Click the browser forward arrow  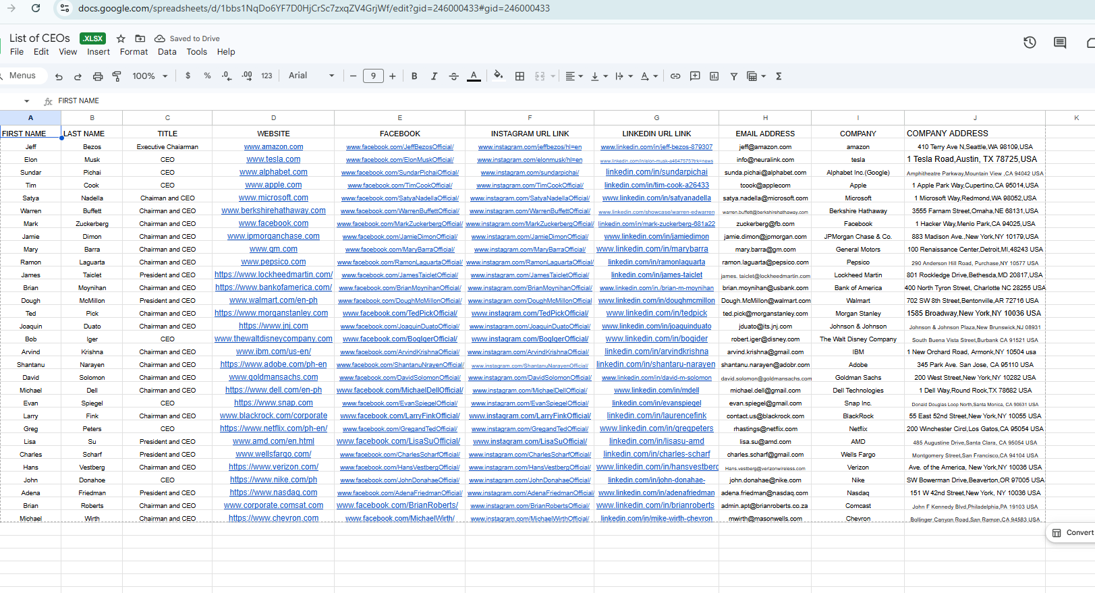click(11, 8)
